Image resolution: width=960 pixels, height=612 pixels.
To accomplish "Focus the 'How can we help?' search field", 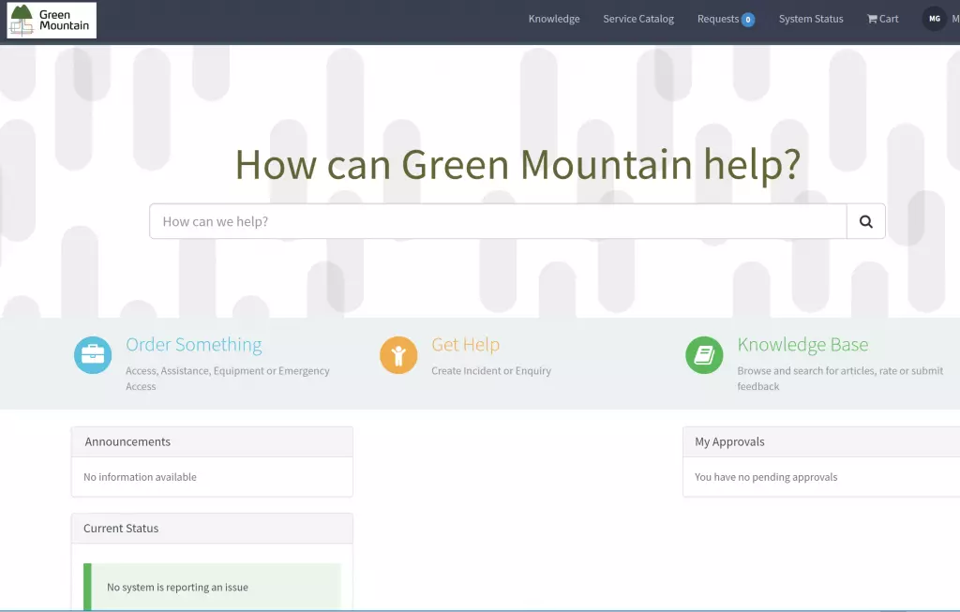I will click(498, 221).
